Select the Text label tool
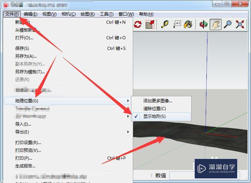The image size is (251, 183). pyautogui.click(x=177, y=24)
